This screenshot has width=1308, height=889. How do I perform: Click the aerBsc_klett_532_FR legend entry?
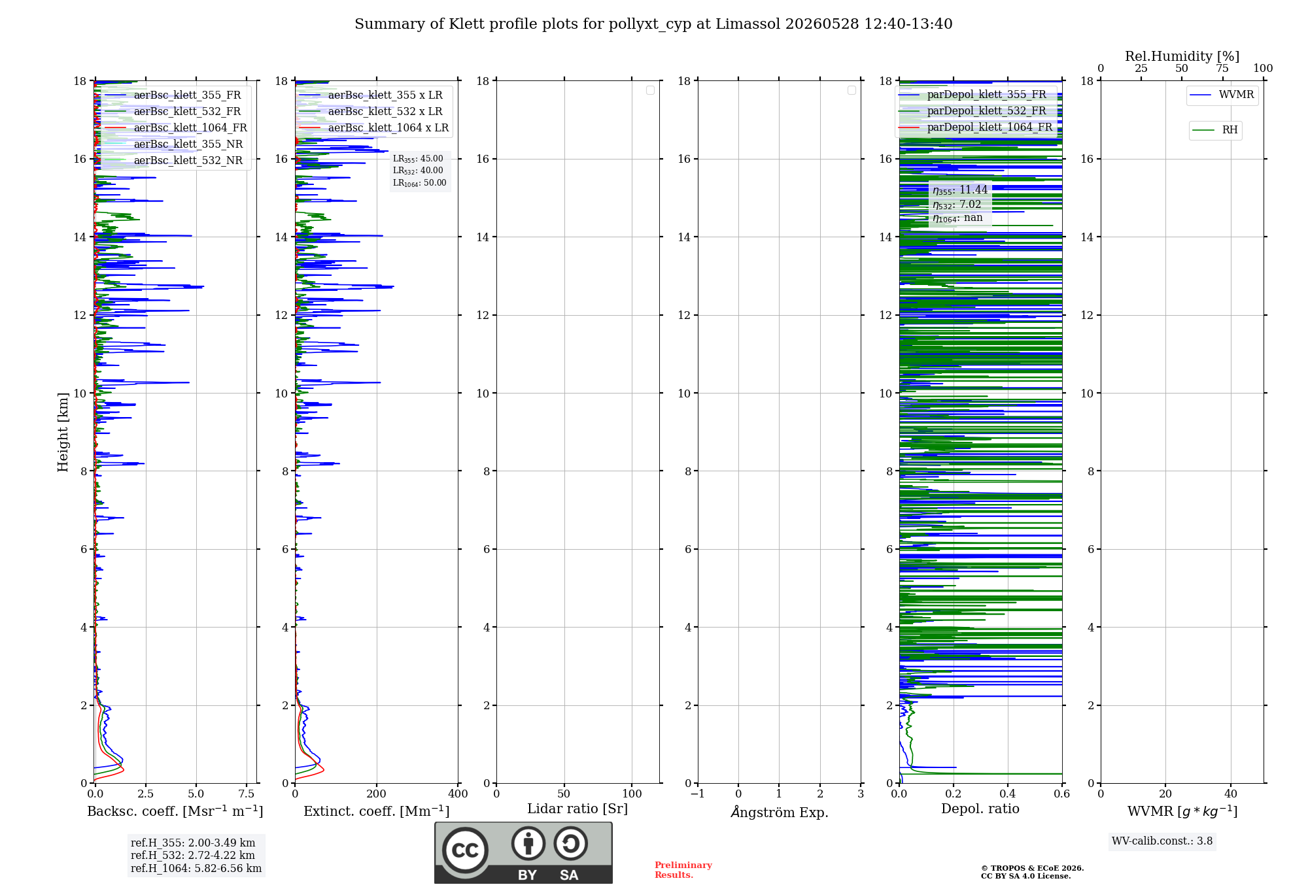(173, 112)
